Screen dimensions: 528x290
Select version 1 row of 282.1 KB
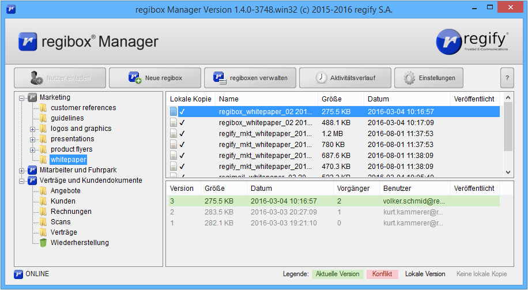point(334,223)
